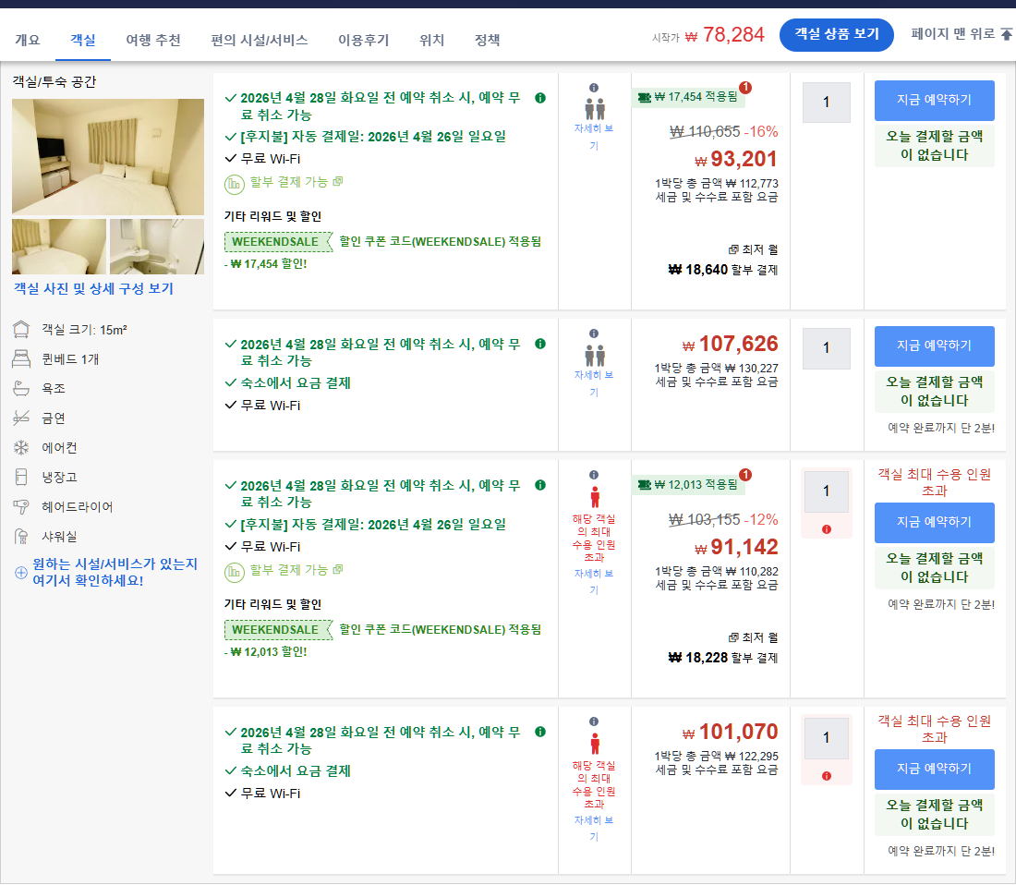Click the bathroom photo thumbnail
The height and width of the screenshot is (885, 1016).
(x=157, y=246)
